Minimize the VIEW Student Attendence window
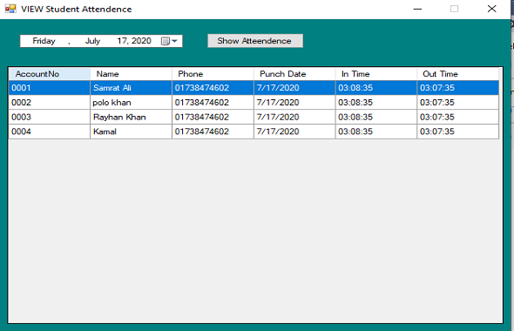The width and height of the screenshot is (514, 331). point(417,9)
